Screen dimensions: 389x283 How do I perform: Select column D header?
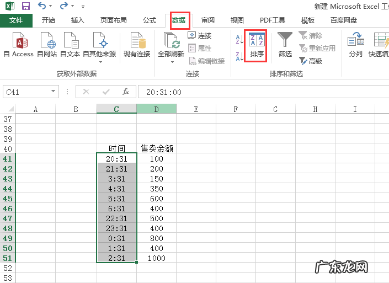(156, 109)
